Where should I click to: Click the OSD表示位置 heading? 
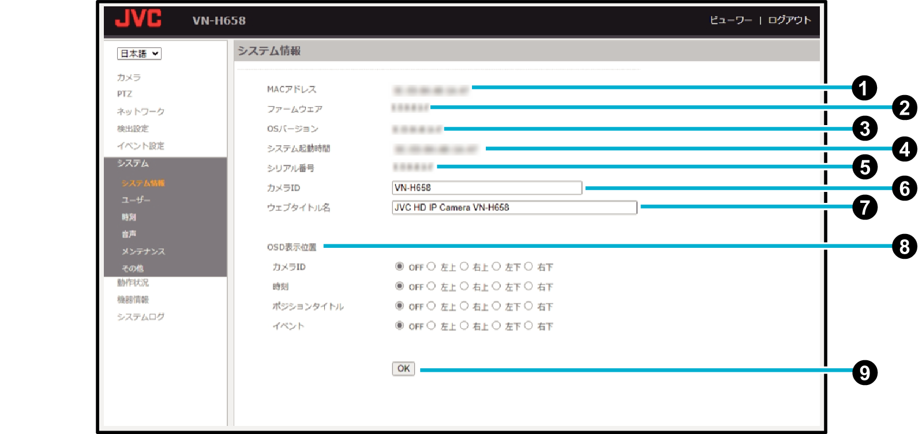click(291, 247)
